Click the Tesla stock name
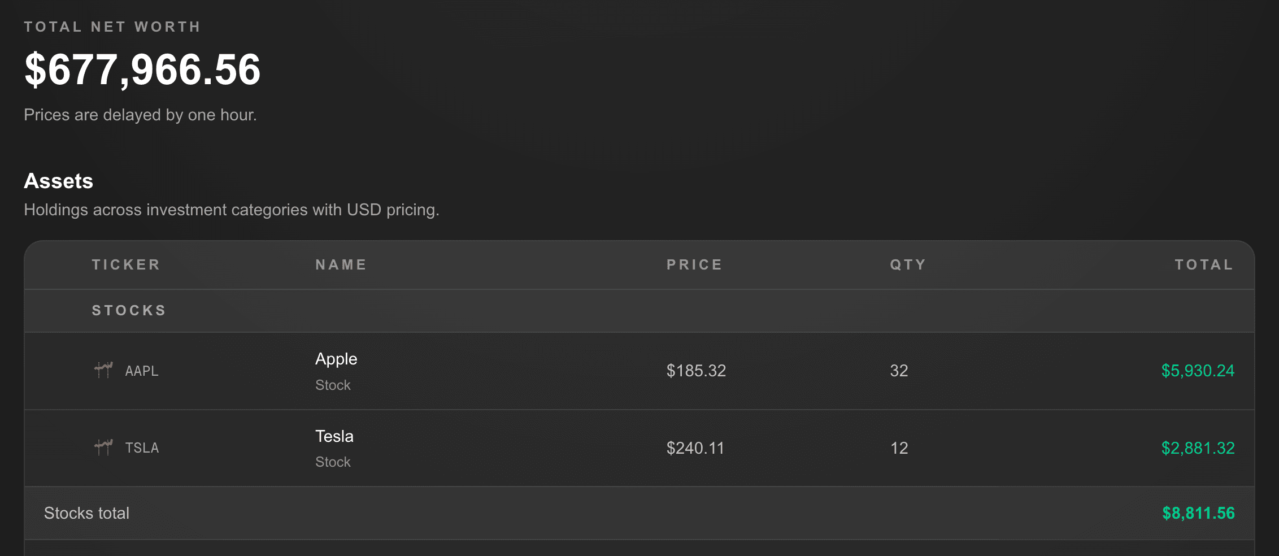The width and height of the screenshot is (1279, 556). coord(334,436)
